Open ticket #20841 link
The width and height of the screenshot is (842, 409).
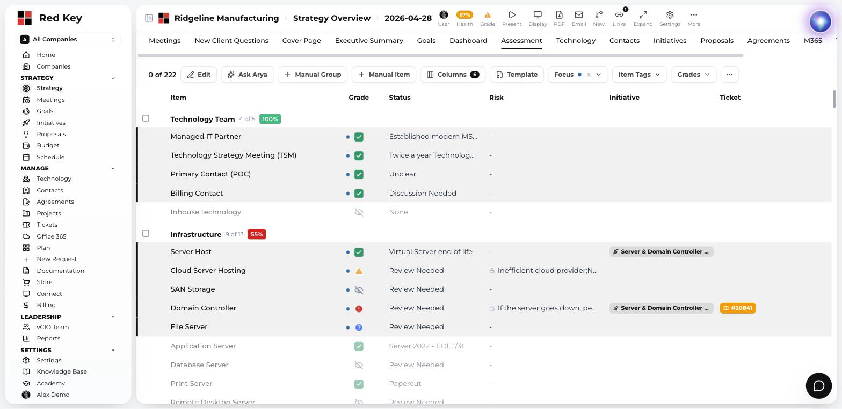pos(738,308)
